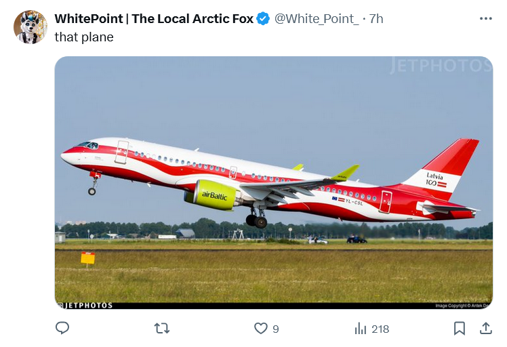This screenshot has width=507, height=347.
Task: Open the three-dot more options menu
Action: [486, 19]
